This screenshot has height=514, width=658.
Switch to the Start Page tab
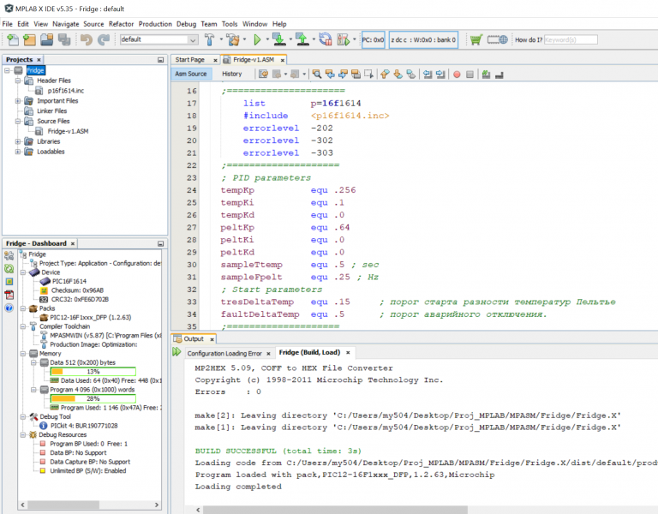tap(189, 60)
